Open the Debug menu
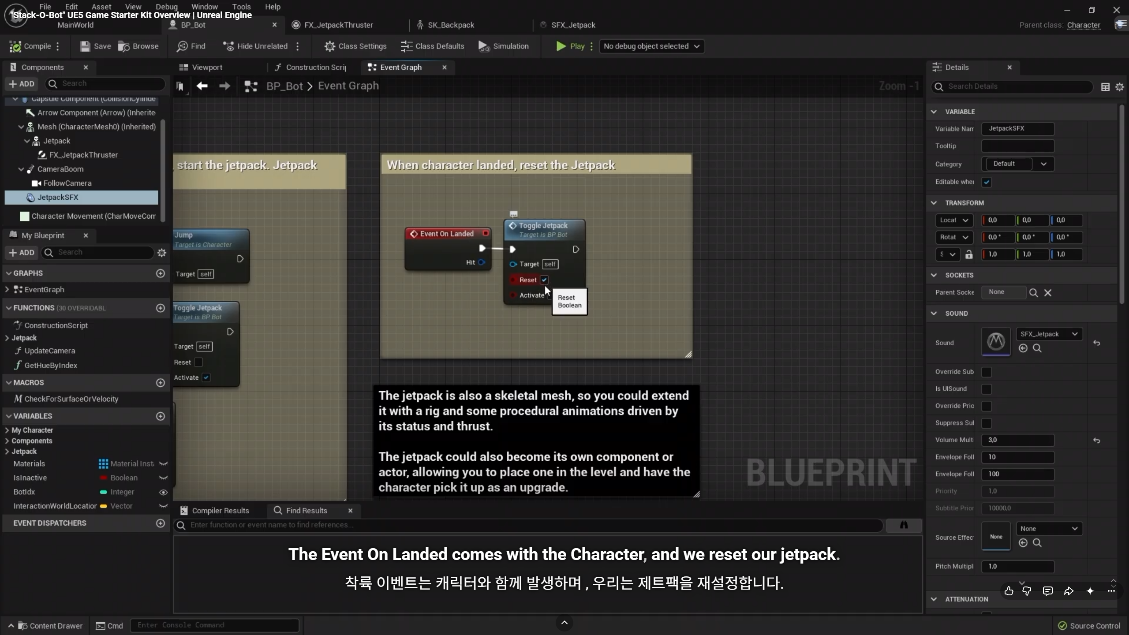This screenshot has width=1129, height=635. pos(166,7)
